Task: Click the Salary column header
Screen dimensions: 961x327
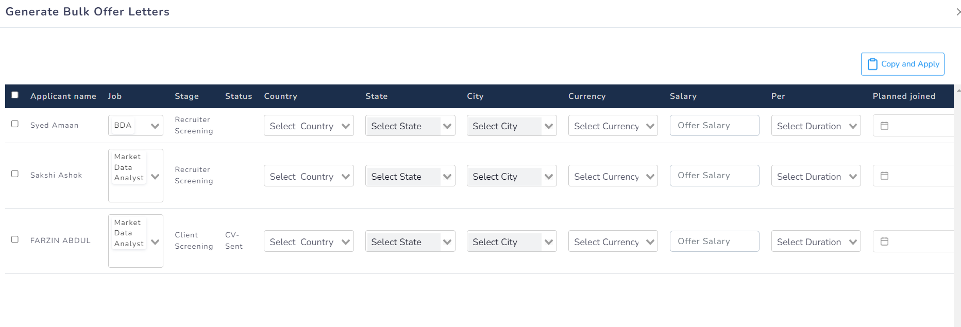Action: click(683, 96)
